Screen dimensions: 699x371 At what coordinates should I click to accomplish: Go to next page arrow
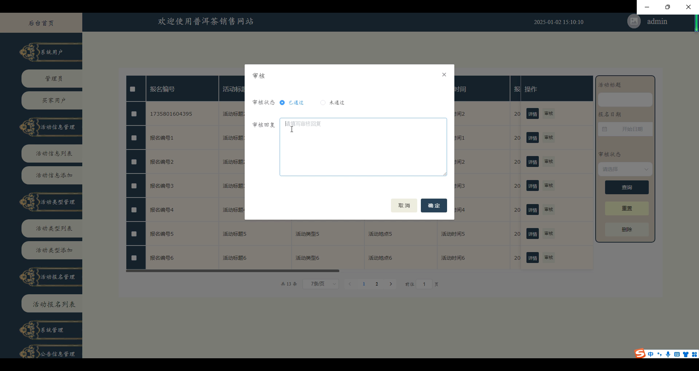(x=391, y=284)
